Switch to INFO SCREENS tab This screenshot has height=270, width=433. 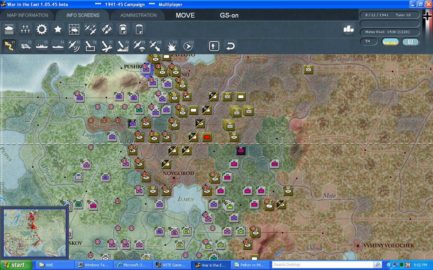click(x=83, y=15)
